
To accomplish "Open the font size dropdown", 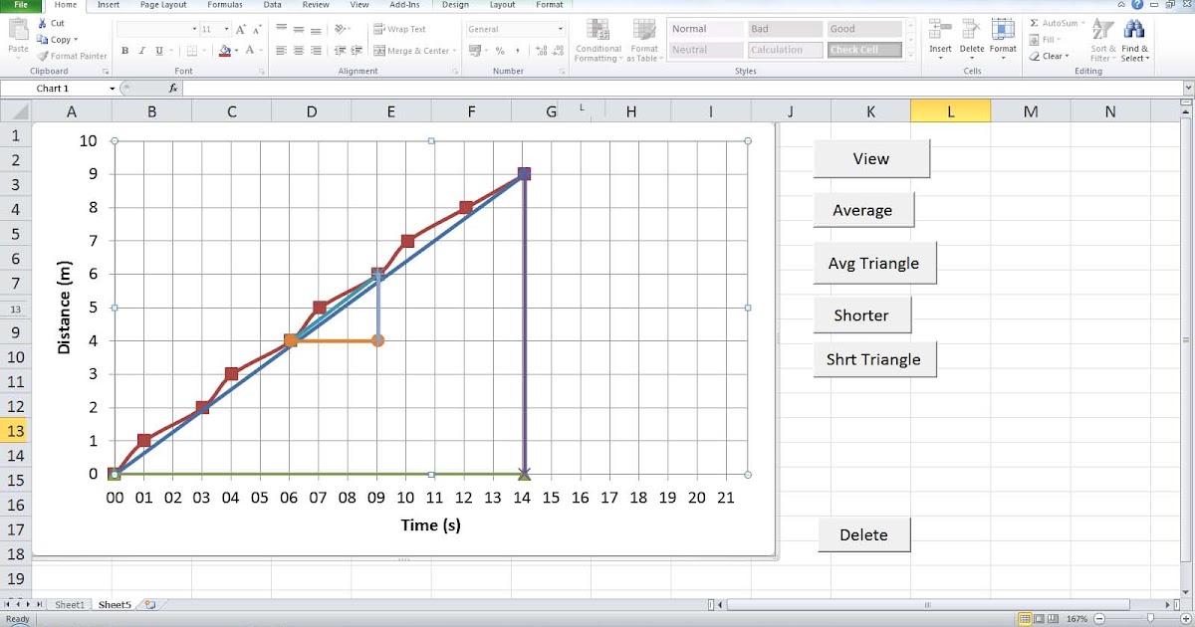I will click(226, 29).
